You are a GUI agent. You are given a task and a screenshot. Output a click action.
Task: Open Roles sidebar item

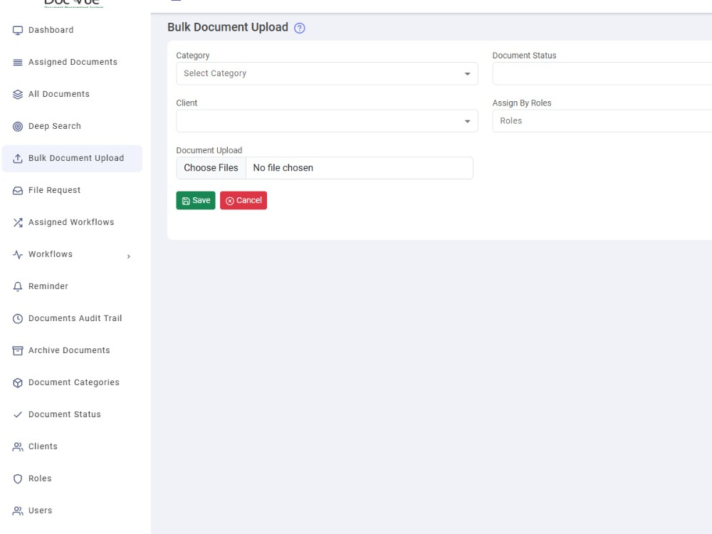point(40,478)
